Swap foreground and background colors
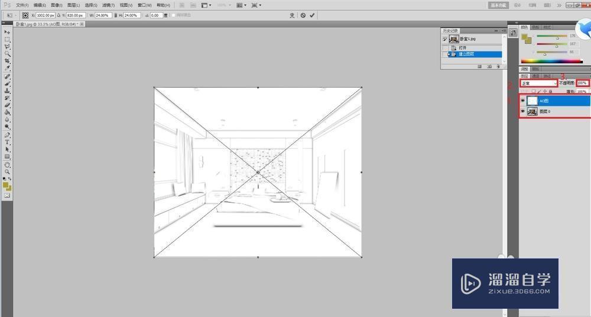Screen dimensions: 591x317 point(10,179)
